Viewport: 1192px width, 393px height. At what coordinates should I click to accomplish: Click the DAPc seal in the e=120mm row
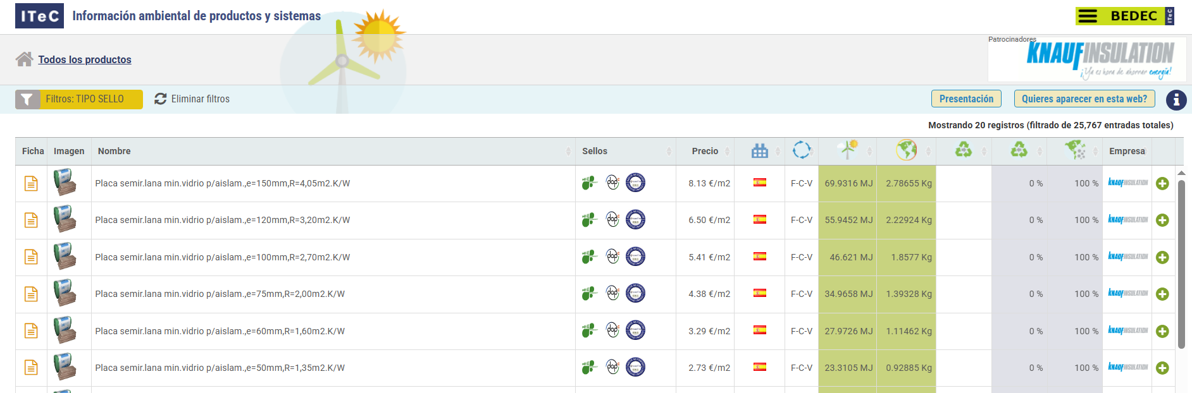[612, 219]
